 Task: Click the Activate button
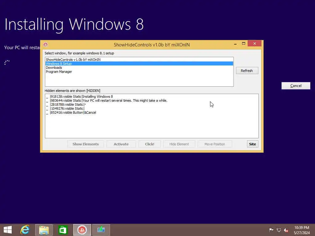(x=121, y=144)
